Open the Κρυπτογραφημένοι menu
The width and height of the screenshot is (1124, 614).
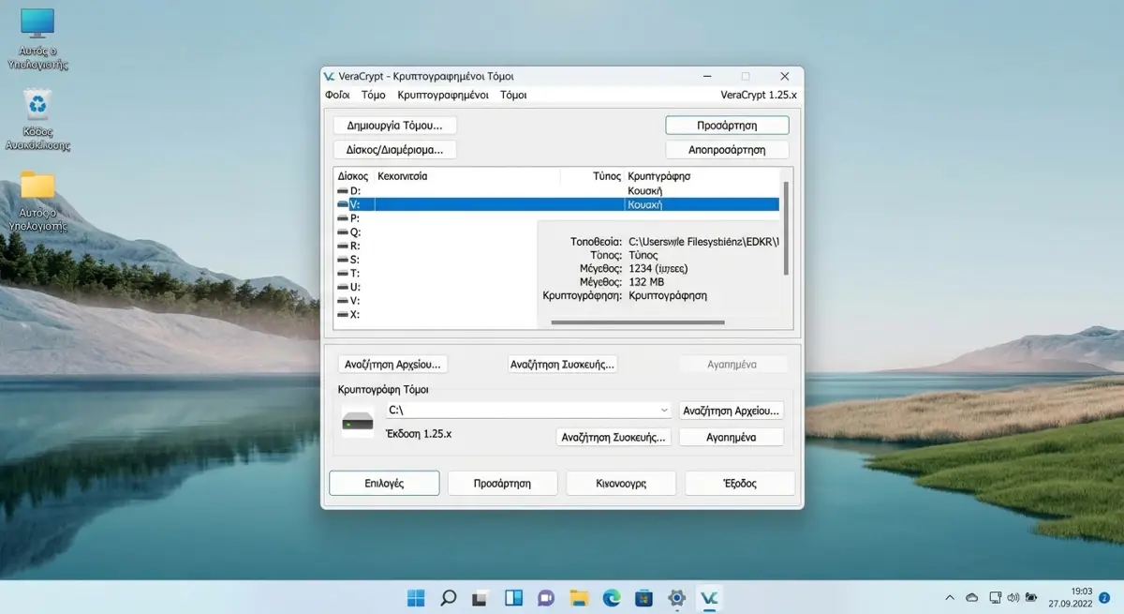443,96
